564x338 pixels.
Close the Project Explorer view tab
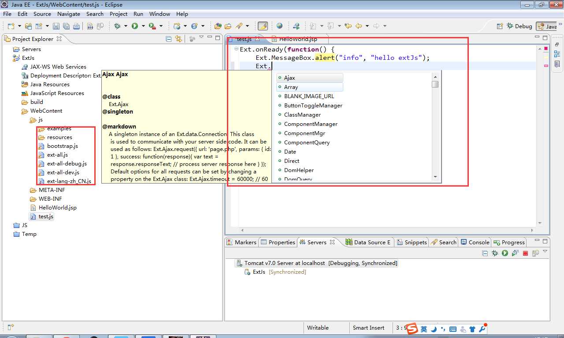[x=59, y=39]
